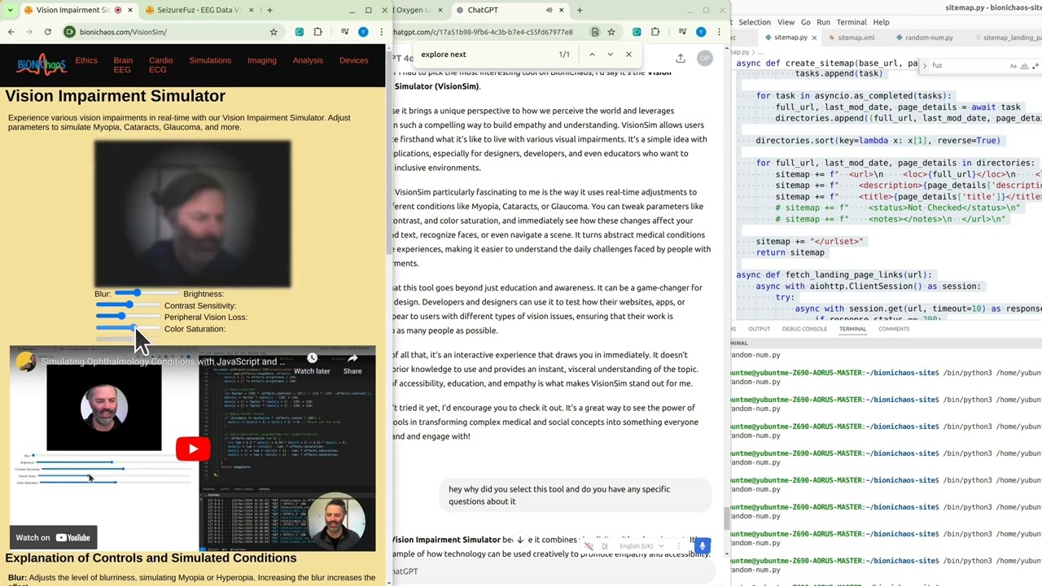This screenshot has height=586, width=1042.
Task: Bookmark the ChatGPT page with the star
Action: [x=611, y=32]
